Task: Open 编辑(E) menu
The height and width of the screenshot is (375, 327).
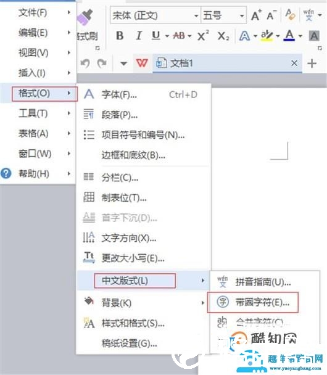Action: [x=38, y=33]
